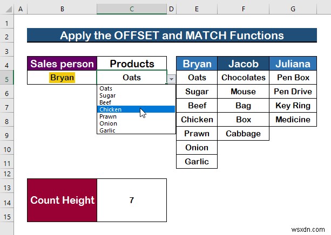This screenshot has width=331, height=235.
Task: Choose Oats from the dropdown list
Action: click(136, 88)
